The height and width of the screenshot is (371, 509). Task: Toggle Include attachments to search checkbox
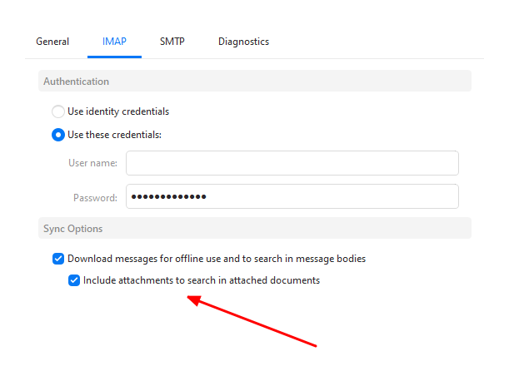pos(74,280)
